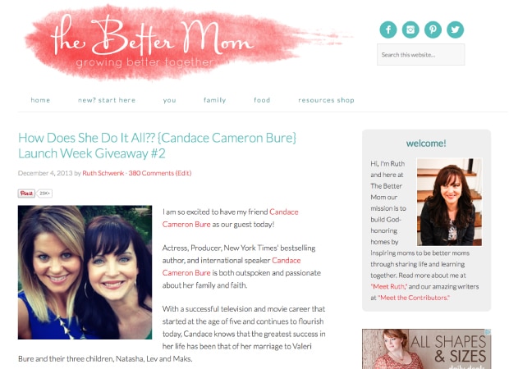The height and width of the screenshot is (369, 509).
Task: Open the Facebook social icon
Action: pyautogui.click(x=388, y=30)
